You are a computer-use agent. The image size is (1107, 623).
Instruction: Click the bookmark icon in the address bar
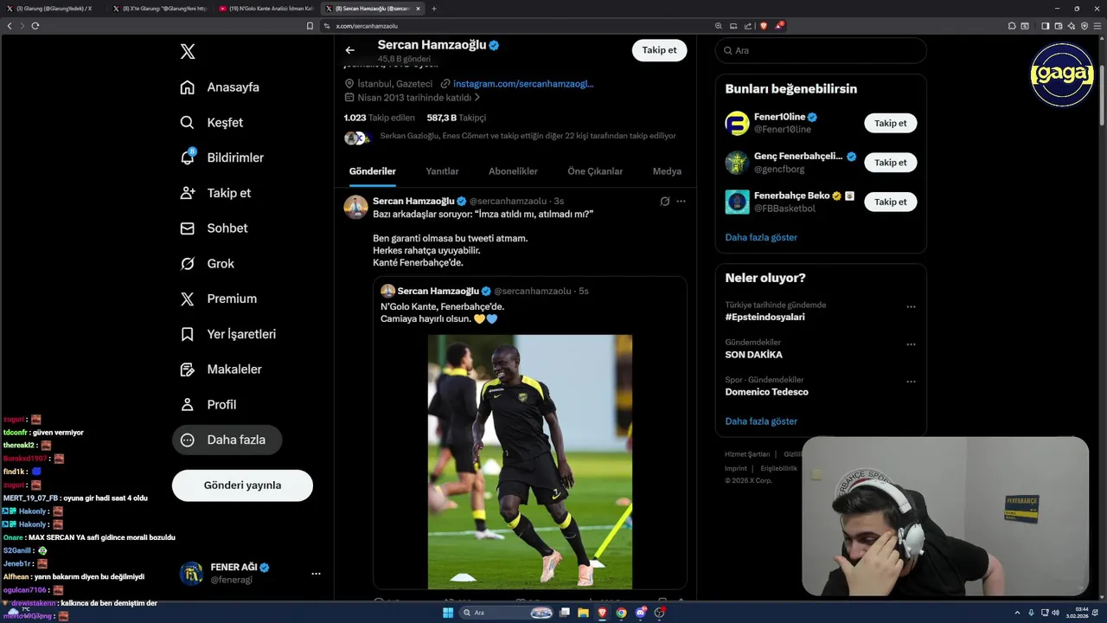[310, 26]
